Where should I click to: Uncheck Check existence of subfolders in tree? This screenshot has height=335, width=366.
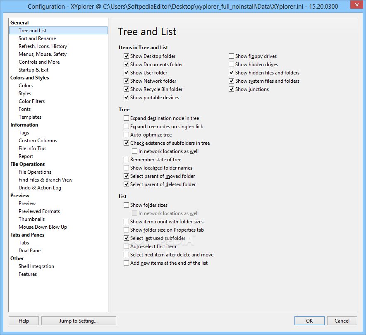pos(126,143)
